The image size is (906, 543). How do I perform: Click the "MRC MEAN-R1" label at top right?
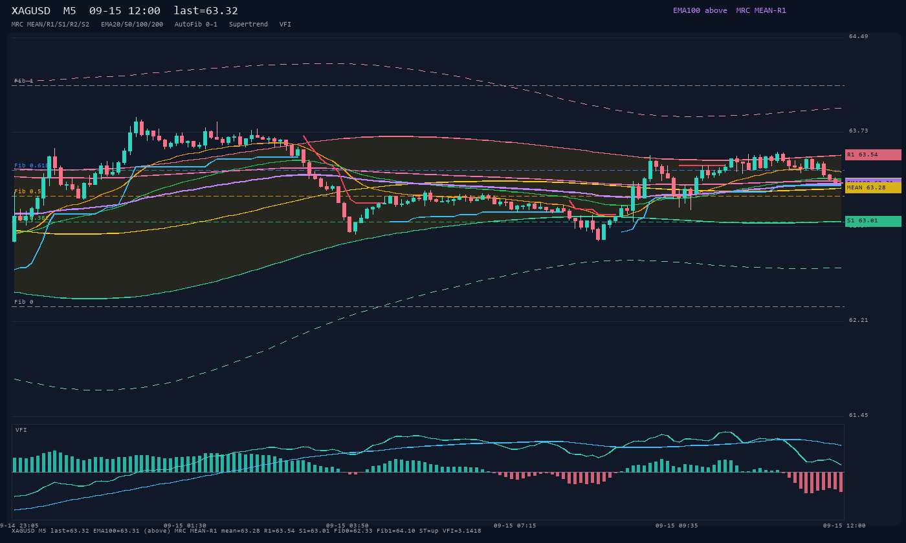coord(761,10)
